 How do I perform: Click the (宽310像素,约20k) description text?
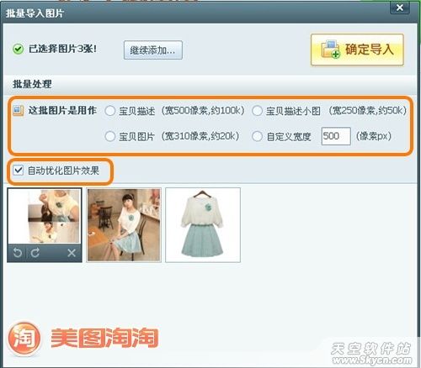[200, 136]
